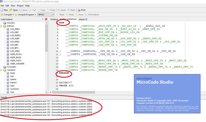
Task: Click the Compile Program icon
Action: [16, 14]
